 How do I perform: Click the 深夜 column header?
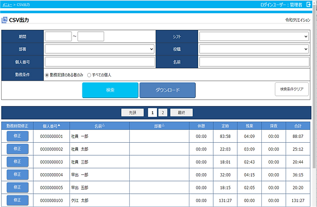273,126
